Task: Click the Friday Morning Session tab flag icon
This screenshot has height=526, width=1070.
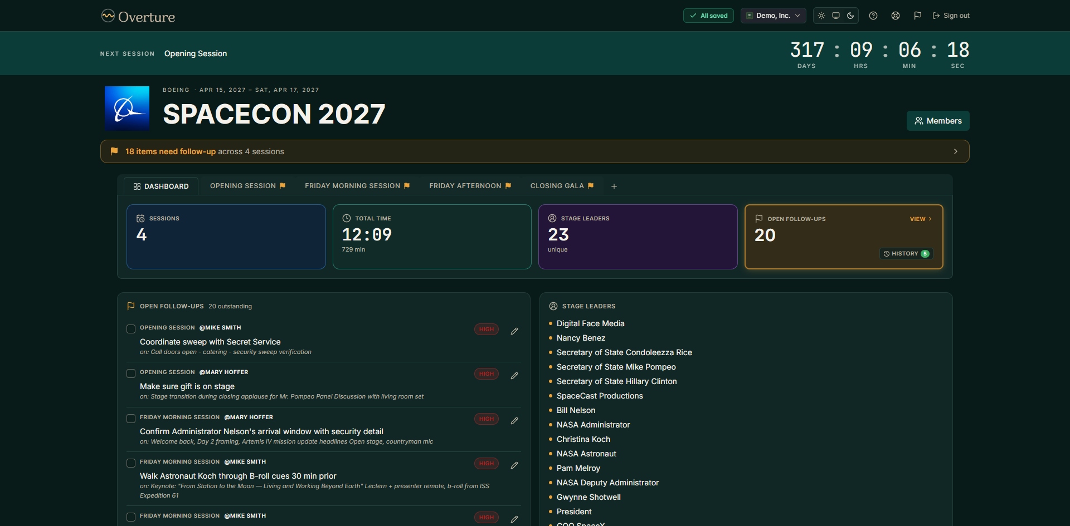Action: (407, 186)
